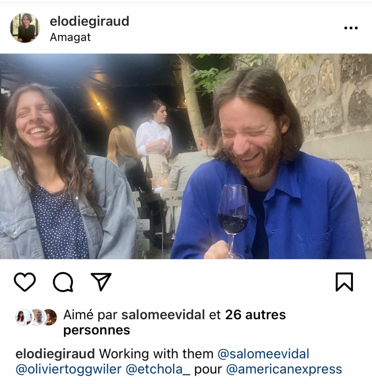This screenshot has width=372, height=384.
Task: Open the @oliviertoggwiler mention
Action: point(69,369)
